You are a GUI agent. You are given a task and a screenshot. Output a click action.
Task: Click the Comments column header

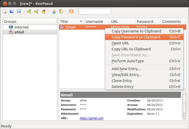pyautogui.click(x=174, y=21)
